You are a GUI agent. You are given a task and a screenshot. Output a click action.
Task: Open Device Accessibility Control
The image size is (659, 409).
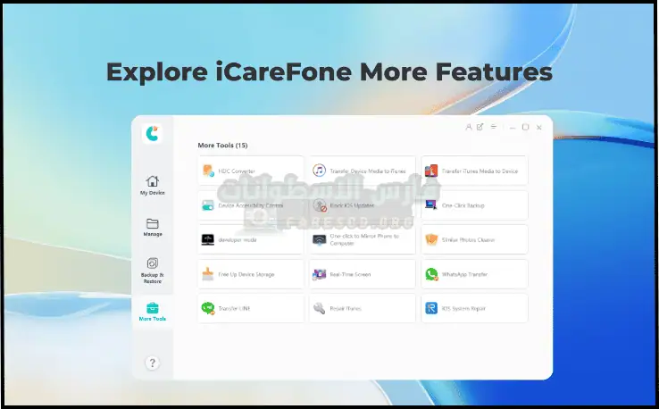click(251, 204)
